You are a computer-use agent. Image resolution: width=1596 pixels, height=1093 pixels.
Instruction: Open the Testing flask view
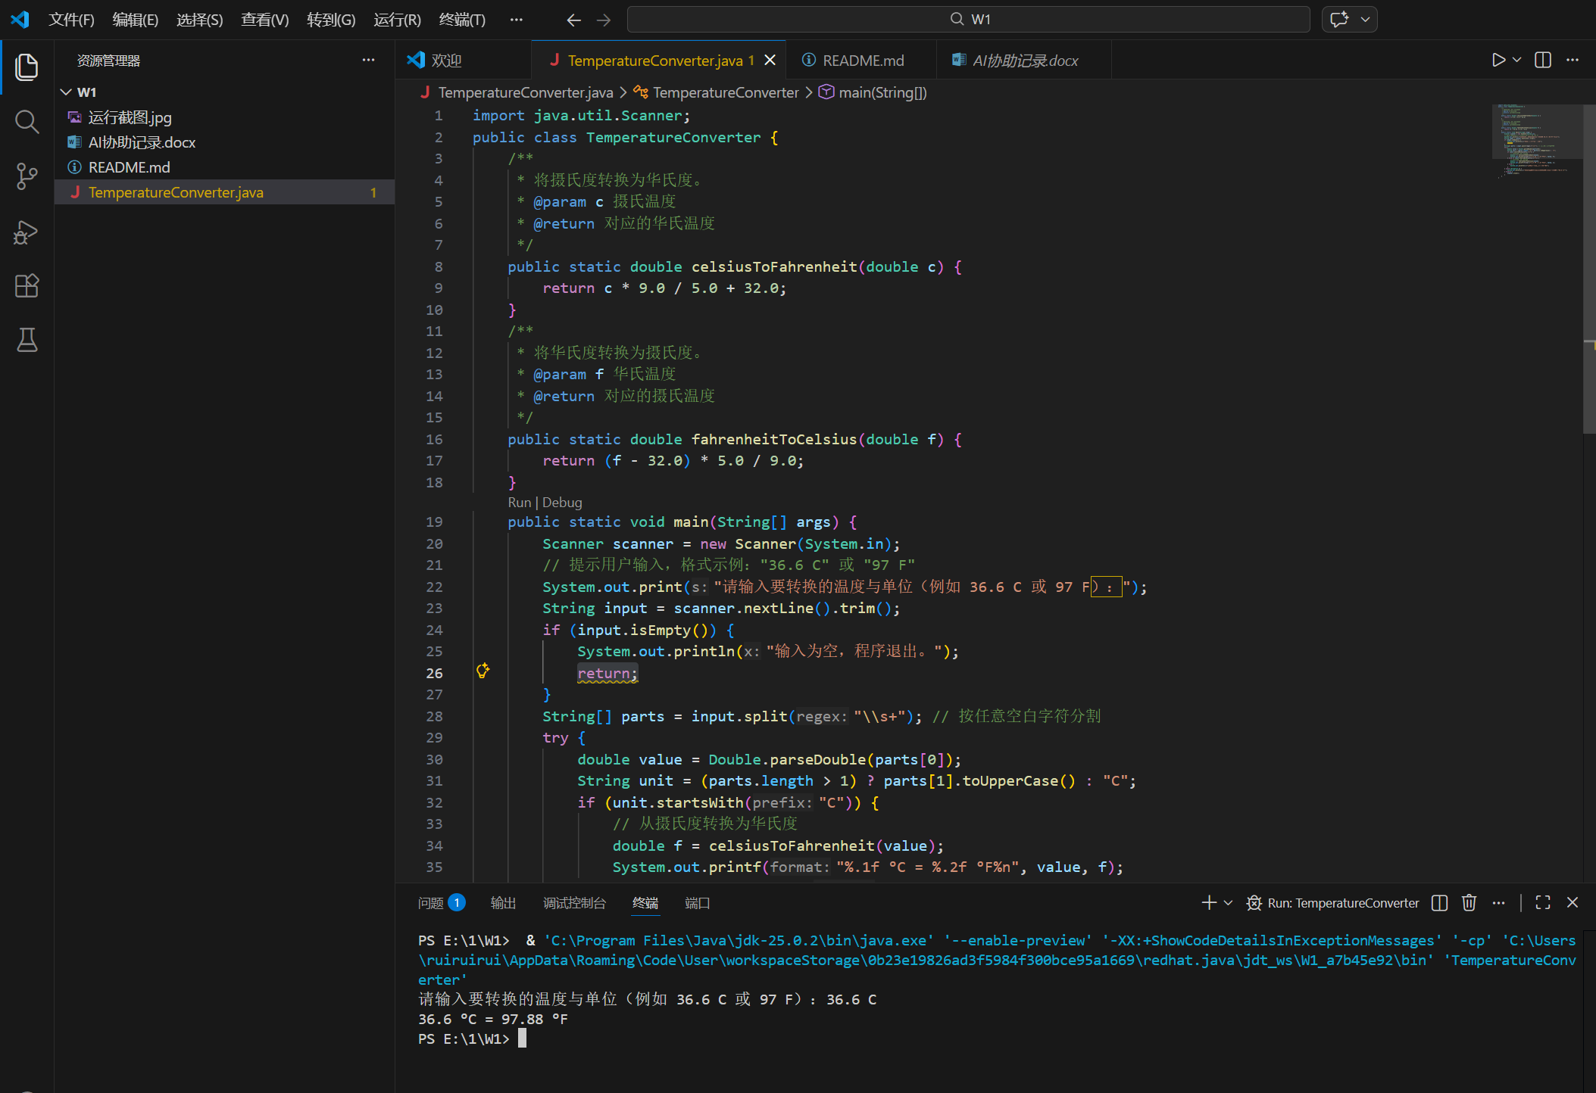pyautogui.click(x=27, y=340)
